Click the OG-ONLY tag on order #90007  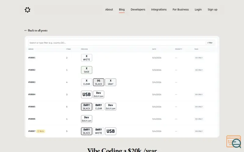(199, 131)
